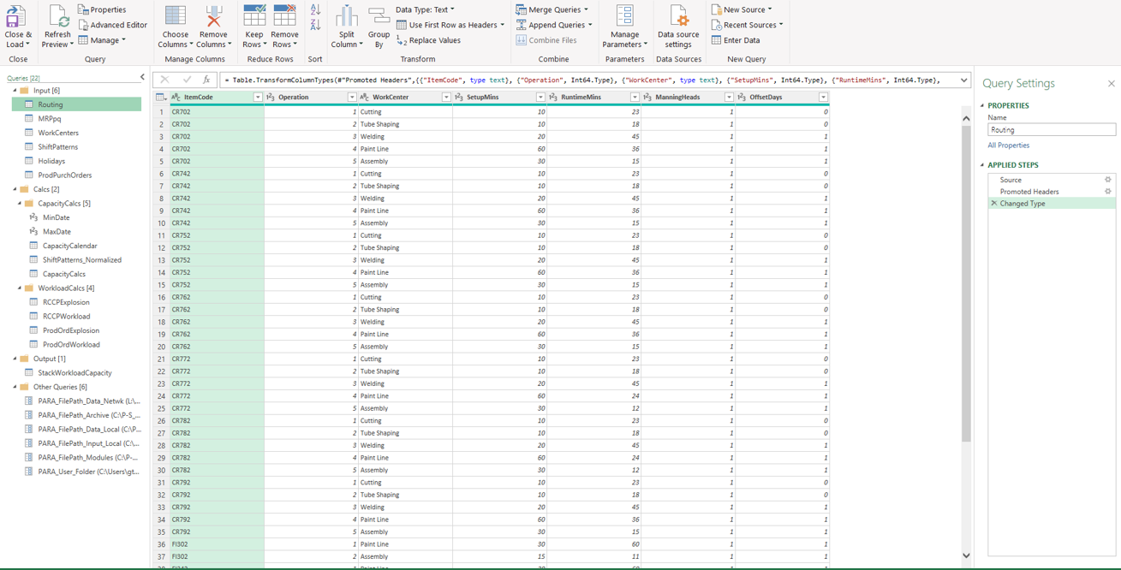Collapse the Queries pane

click(142, 75)
